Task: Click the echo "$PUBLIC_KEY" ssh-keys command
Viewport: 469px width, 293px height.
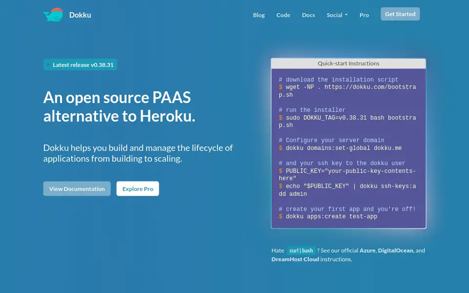Action: pos(347,190)
